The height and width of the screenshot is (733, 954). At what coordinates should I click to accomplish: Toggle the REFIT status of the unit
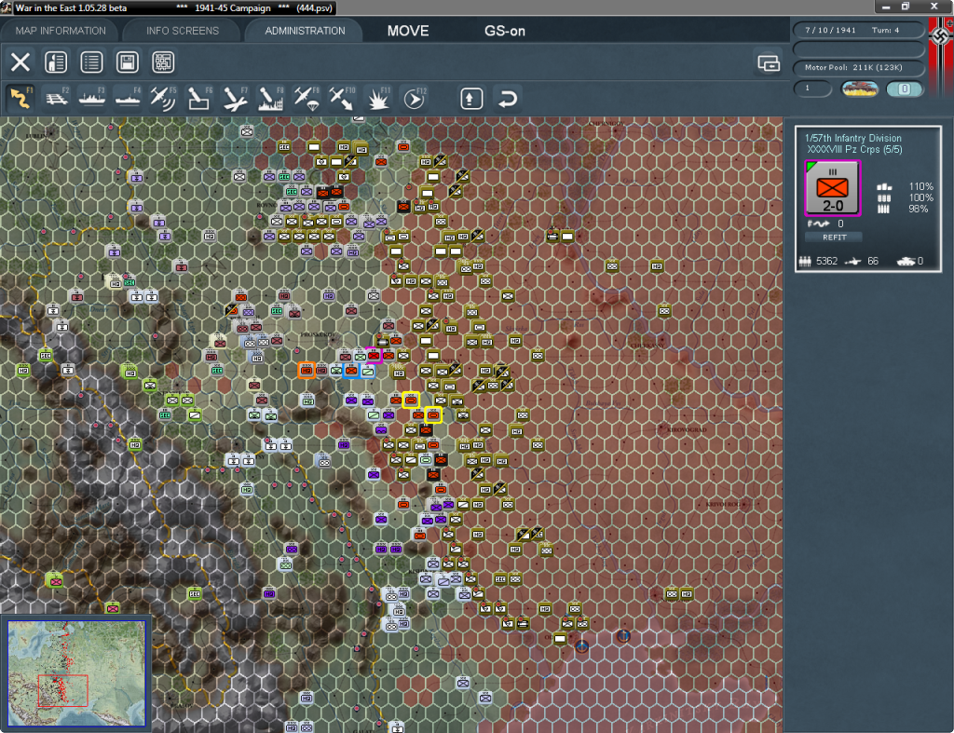pyautogui.click(x=834, y=238)
